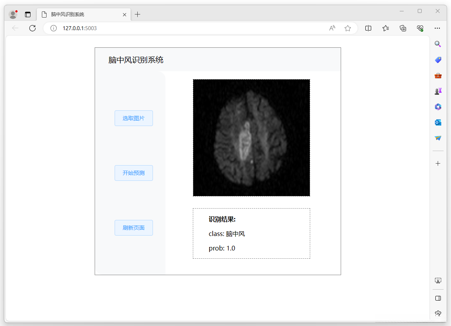The image size is (451, 326).
Task: View site information for 127.0.0.1:5003
Action: (53, 28)
